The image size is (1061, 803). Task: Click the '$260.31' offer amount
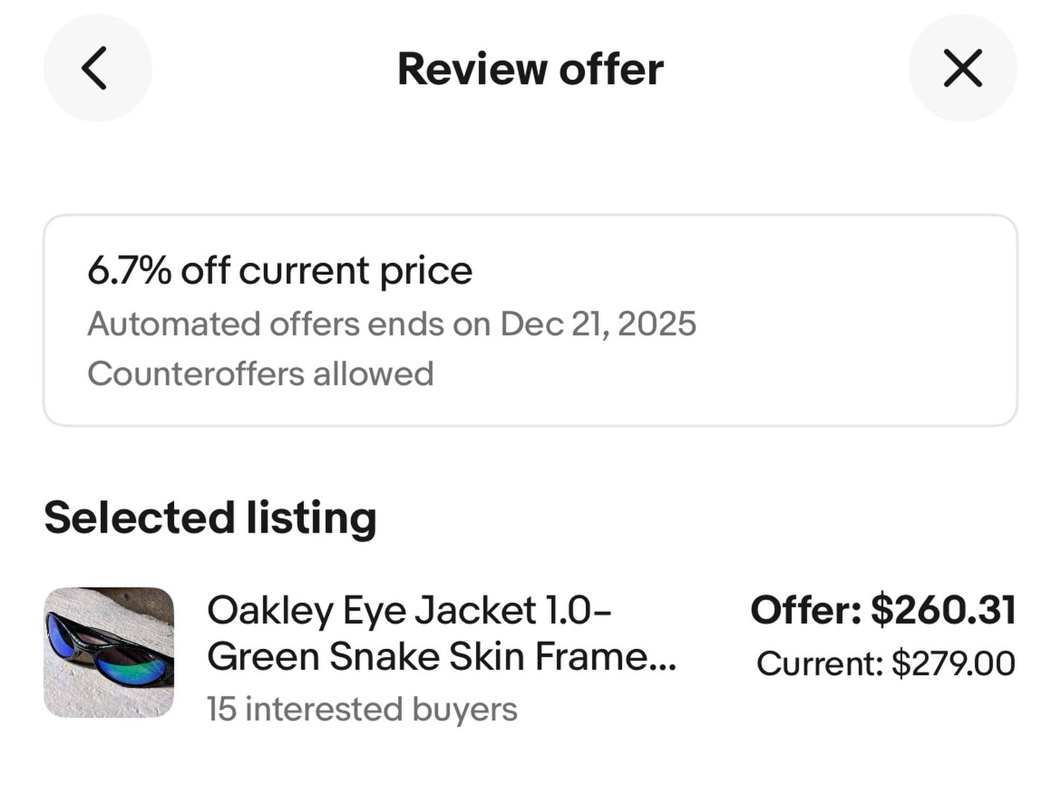pos(943,610)
